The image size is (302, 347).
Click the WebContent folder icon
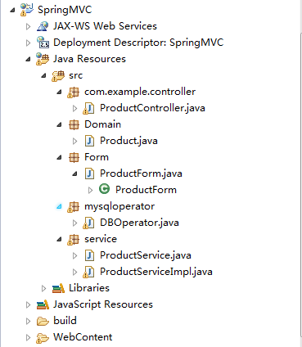(43, 338)
